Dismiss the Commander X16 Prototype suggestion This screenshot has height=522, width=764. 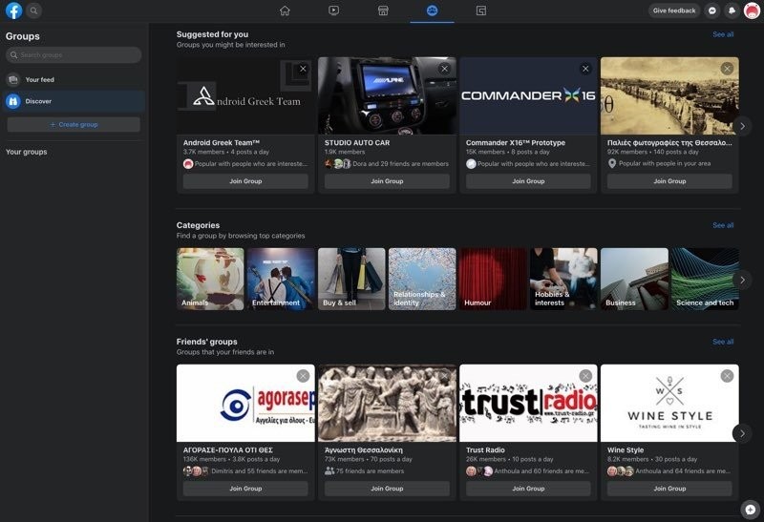[x=585, y=69]
